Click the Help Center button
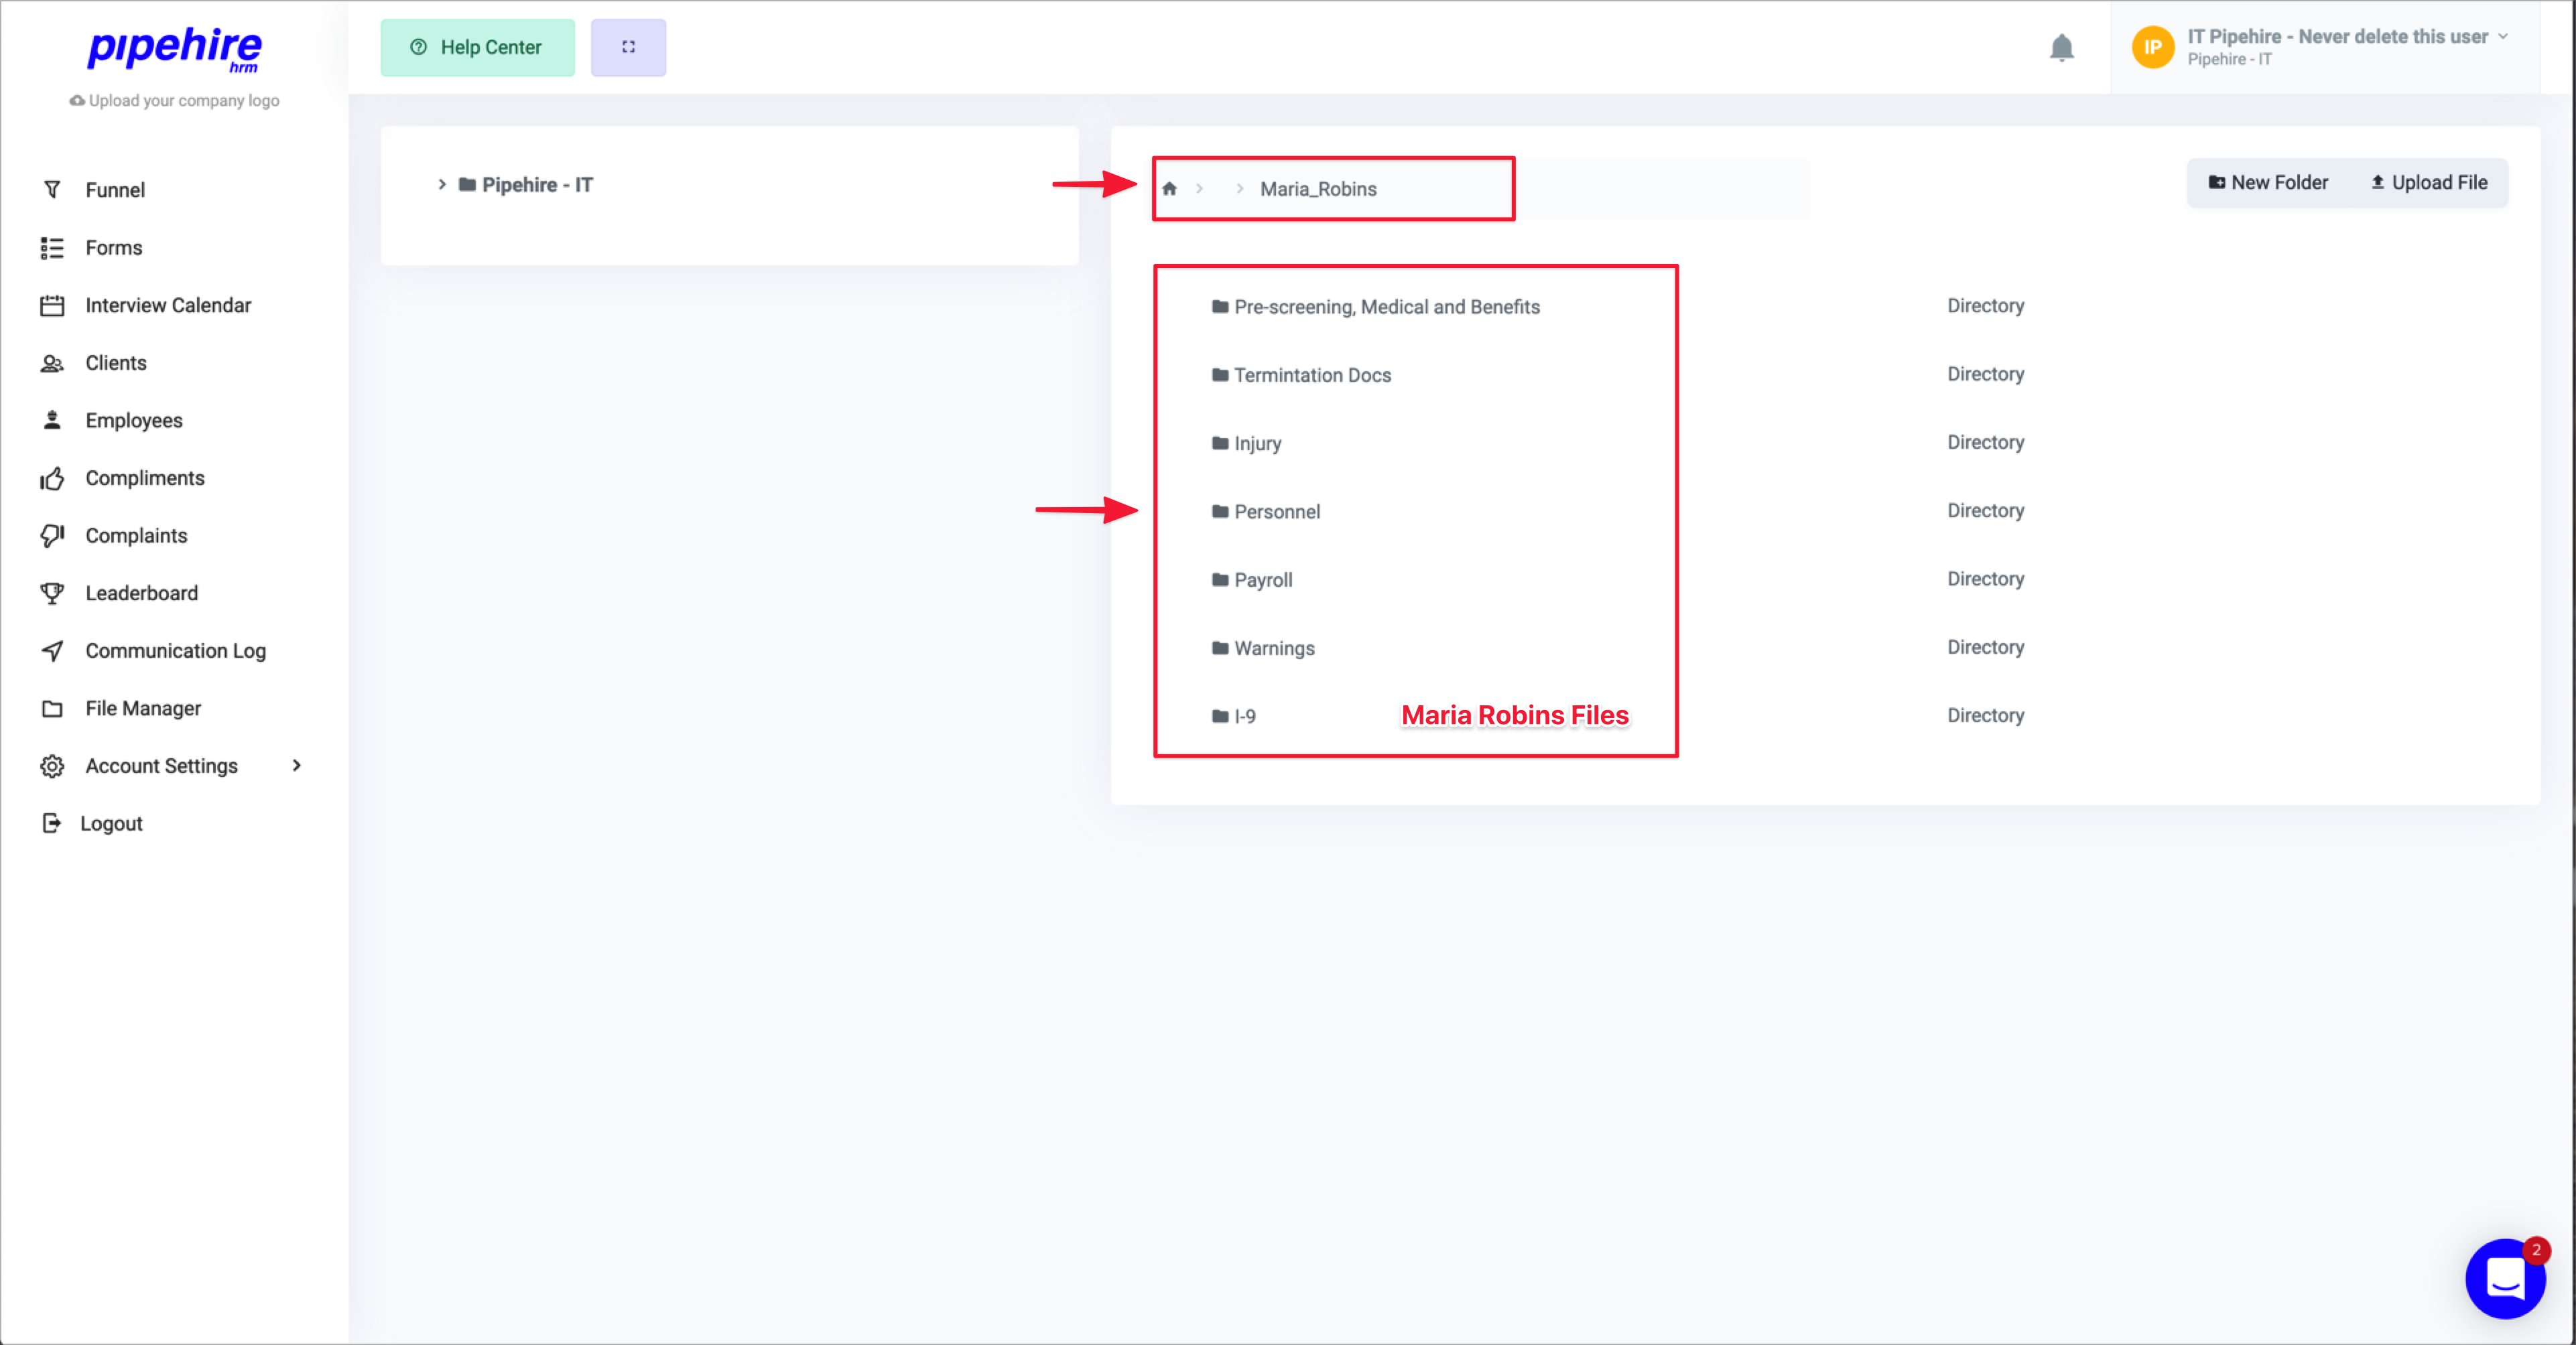 [x=477, y=47]
